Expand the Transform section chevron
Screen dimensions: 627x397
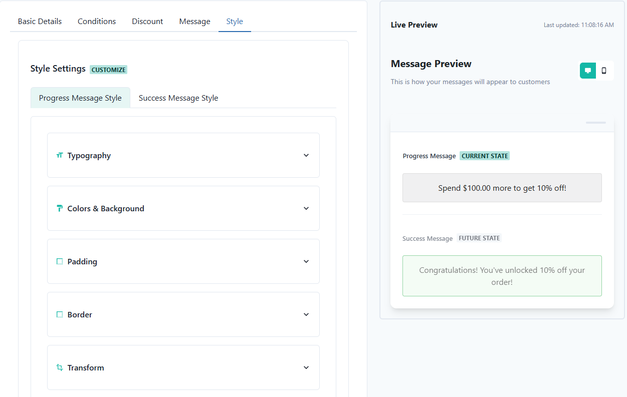click(306, 367)
